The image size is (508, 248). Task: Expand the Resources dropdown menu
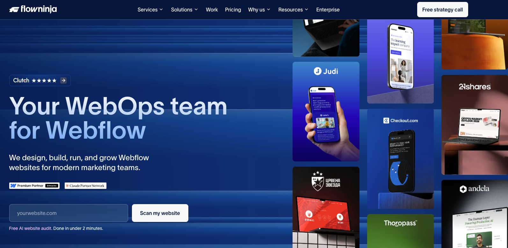pos(293,10)
